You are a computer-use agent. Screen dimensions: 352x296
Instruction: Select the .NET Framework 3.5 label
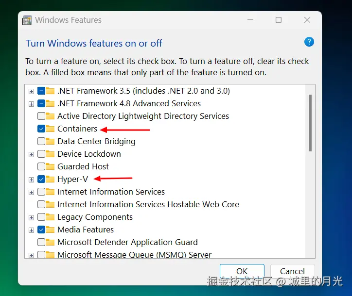pos(144,91)
